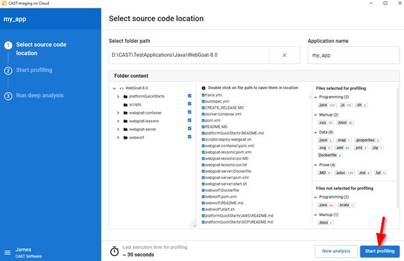404x261 pixels.
Task: Clear the selected folder path with X icon
Action: 285,55
